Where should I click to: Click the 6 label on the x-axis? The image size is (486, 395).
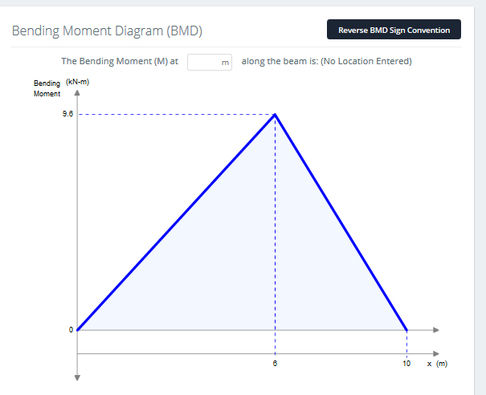(276, 364)
